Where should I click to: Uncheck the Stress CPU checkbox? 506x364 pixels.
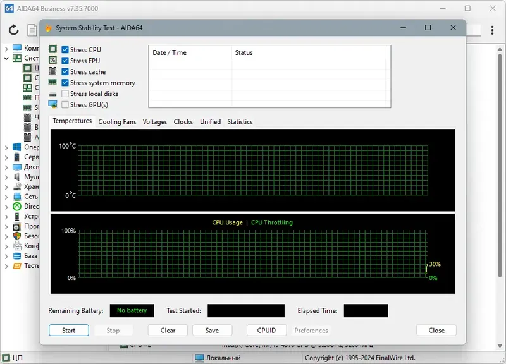click(65, 50)
